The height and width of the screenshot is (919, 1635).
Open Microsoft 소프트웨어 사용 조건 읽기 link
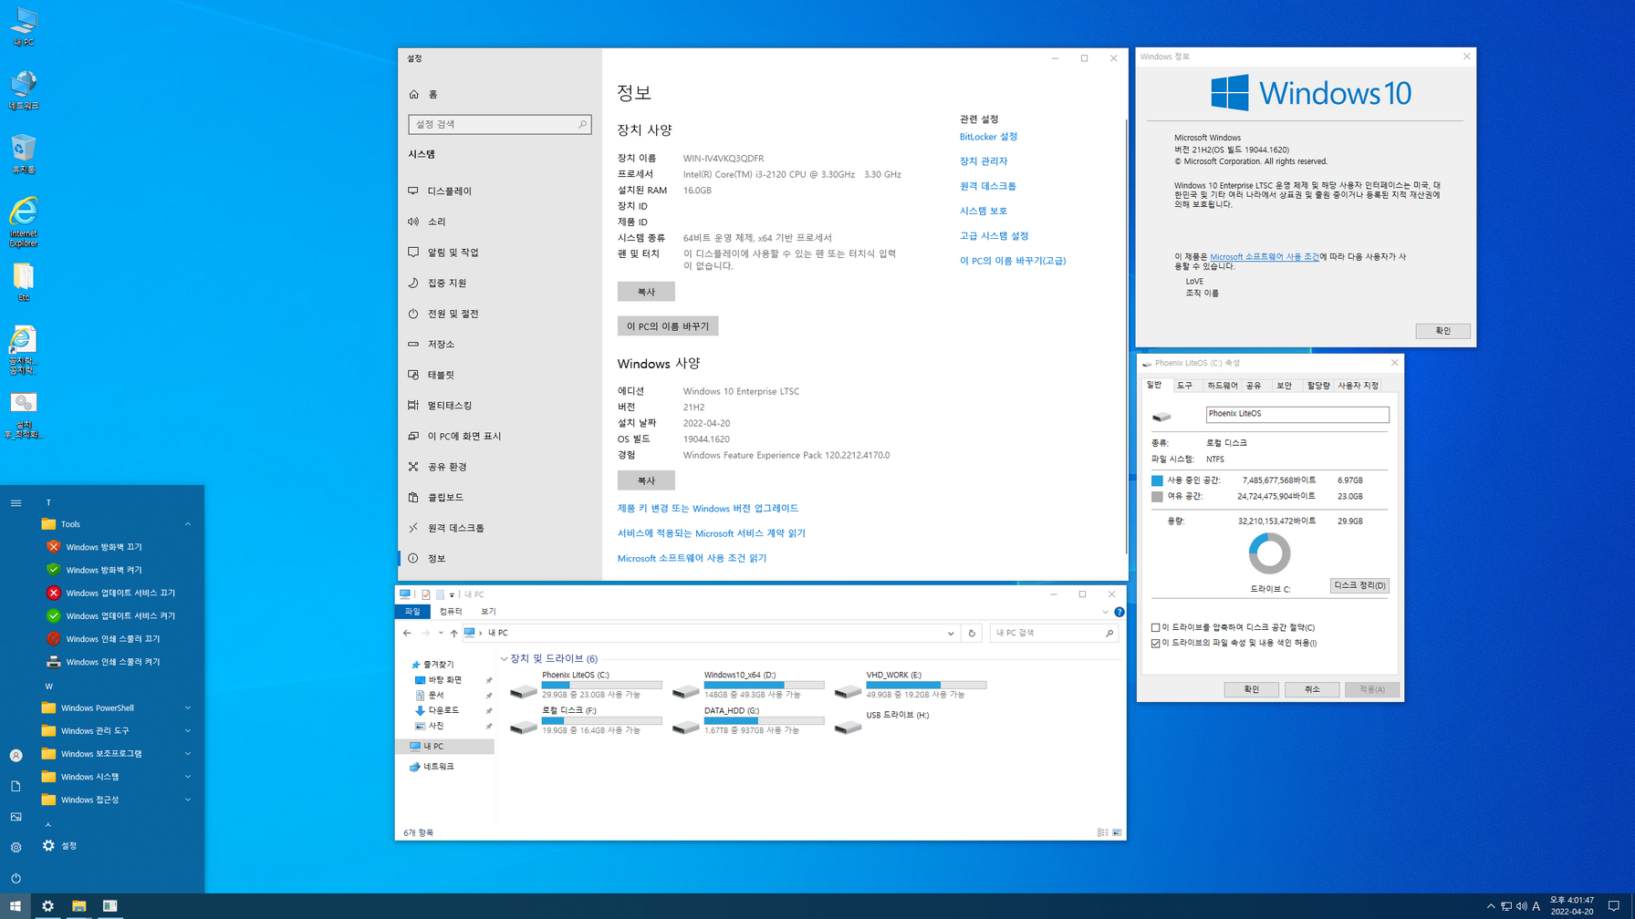[692, 558]
